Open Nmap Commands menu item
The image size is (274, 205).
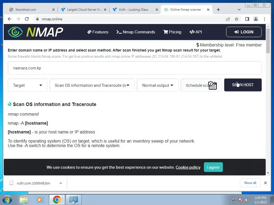[136, 32]
